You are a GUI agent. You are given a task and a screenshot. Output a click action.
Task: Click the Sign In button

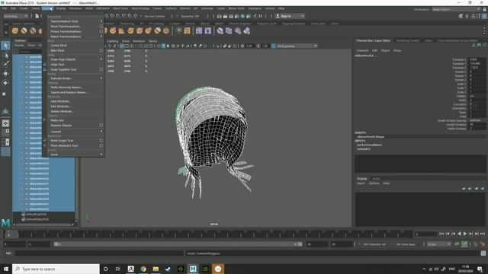pyautogui.click(x=290, y=16)
